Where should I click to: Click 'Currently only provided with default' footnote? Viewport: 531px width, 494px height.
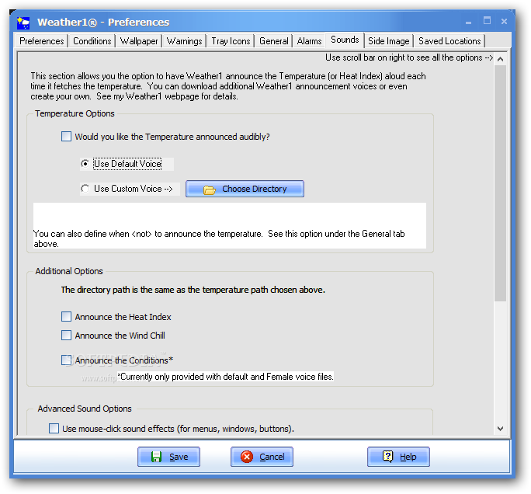point(226,377)
